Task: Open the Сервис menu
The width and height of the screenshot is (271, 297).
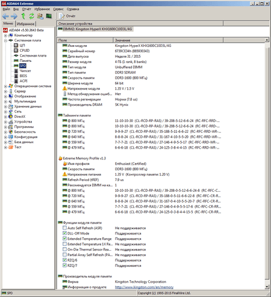Action: [58, 9]
